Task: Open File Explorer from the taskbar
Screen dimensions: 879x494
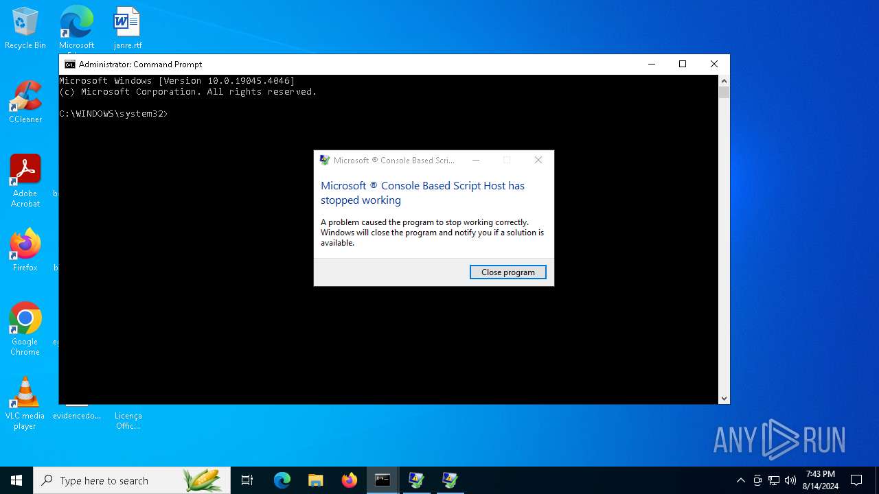Action: click(316, 480)
